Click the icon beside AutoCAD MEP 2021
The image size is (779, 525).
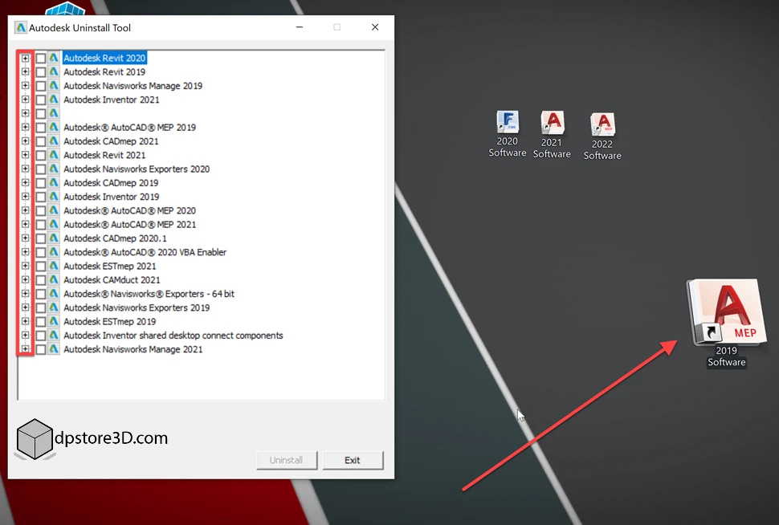pos(54,225)
